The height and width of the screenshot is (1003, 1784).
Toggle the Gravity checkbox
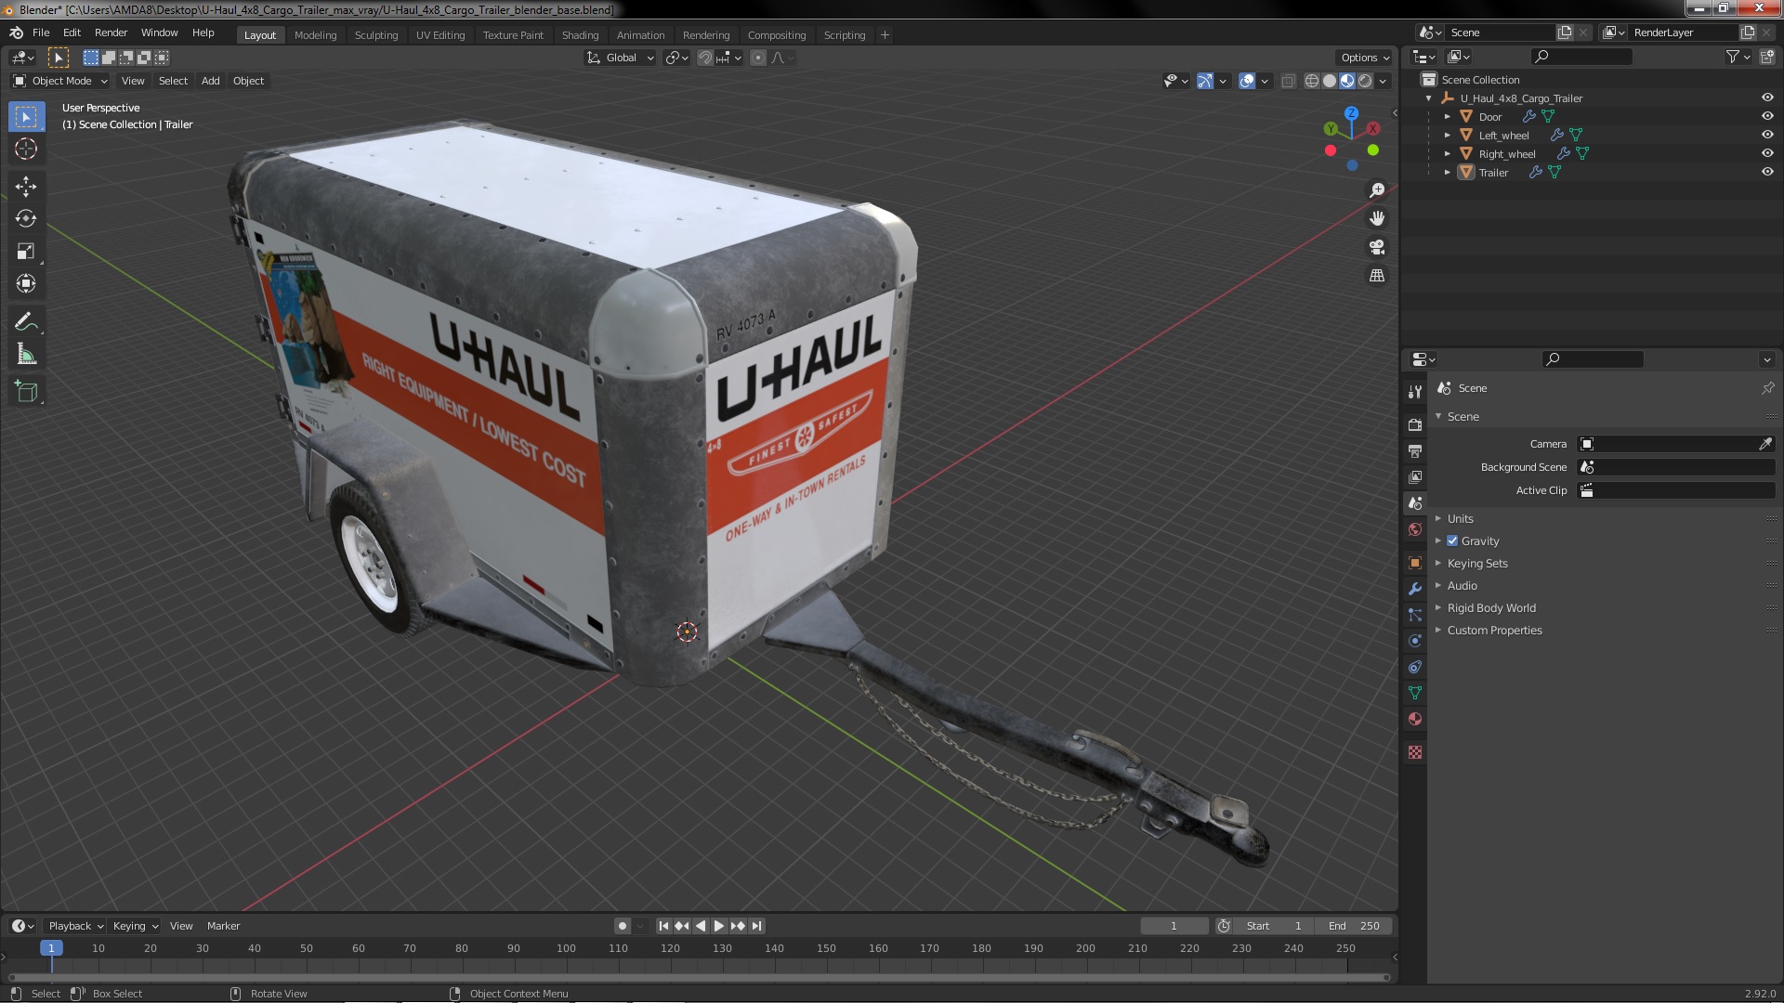click(x=1452, y=541)
